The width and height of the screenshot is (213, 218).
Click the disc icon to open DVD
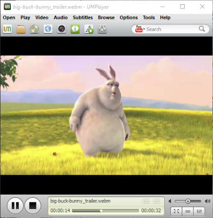35,29
